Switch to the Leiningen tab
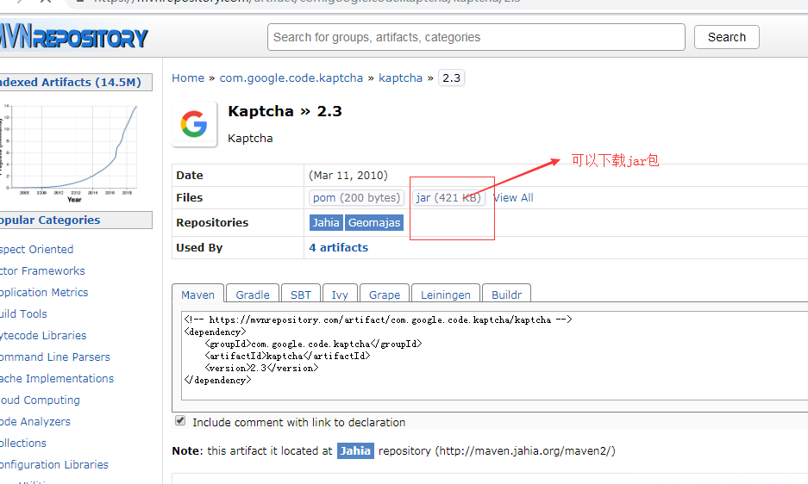 [446, 295]
